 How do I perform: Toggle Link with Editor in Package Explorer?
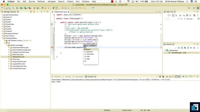(34, 12)
